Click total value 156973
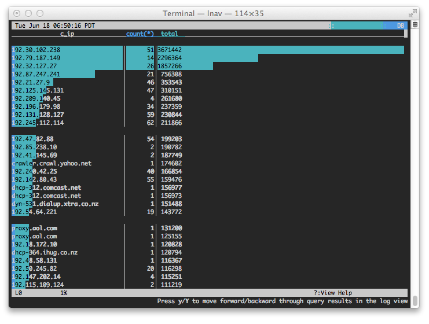 coord(171,196)
